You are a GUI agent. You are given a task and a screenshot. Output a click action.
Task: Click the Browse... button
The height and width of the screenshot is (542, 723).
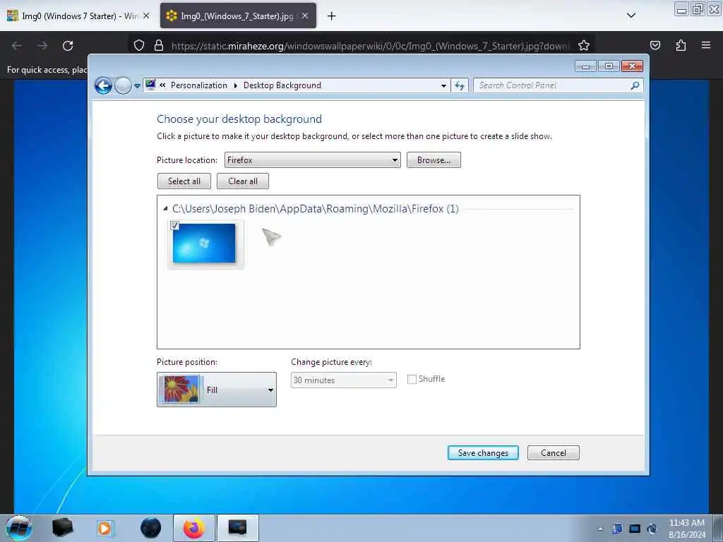click(434, 160)
